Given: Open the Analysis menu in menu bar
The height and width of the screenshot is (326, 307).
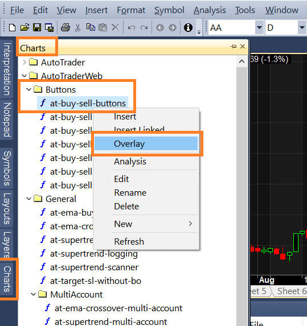Looking at the screenshot, I should [210, 10].
